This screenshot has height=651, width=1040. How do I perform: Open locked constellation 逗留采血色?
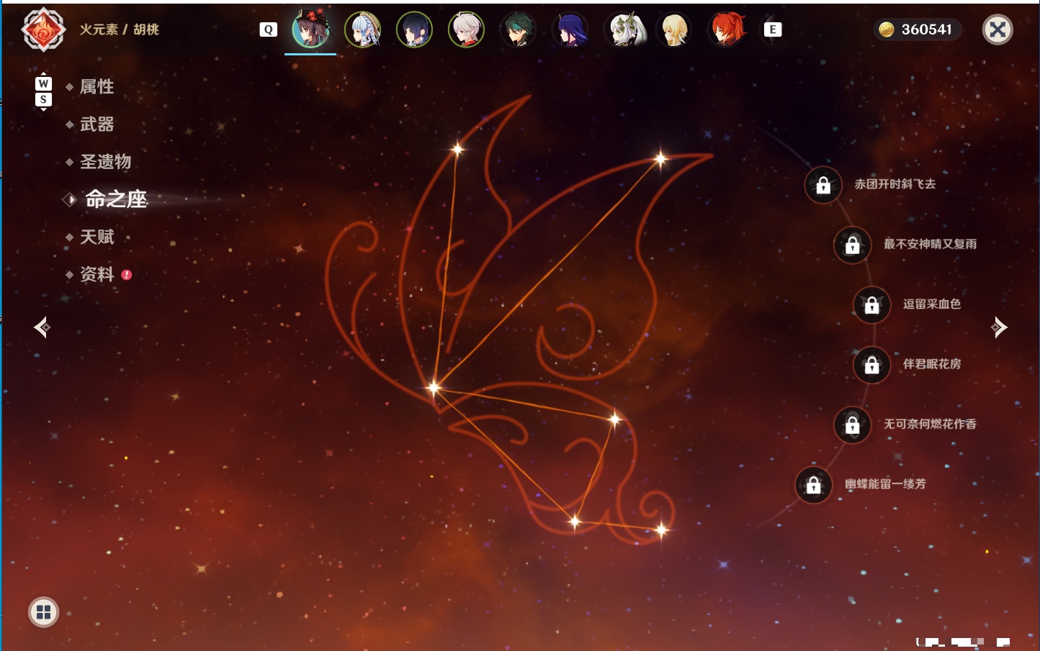pos(871,305)
